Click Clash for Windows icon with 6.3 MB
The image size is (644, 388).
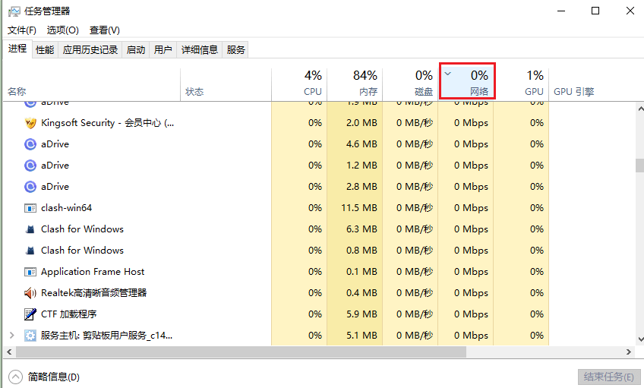[x=30, y=229]
